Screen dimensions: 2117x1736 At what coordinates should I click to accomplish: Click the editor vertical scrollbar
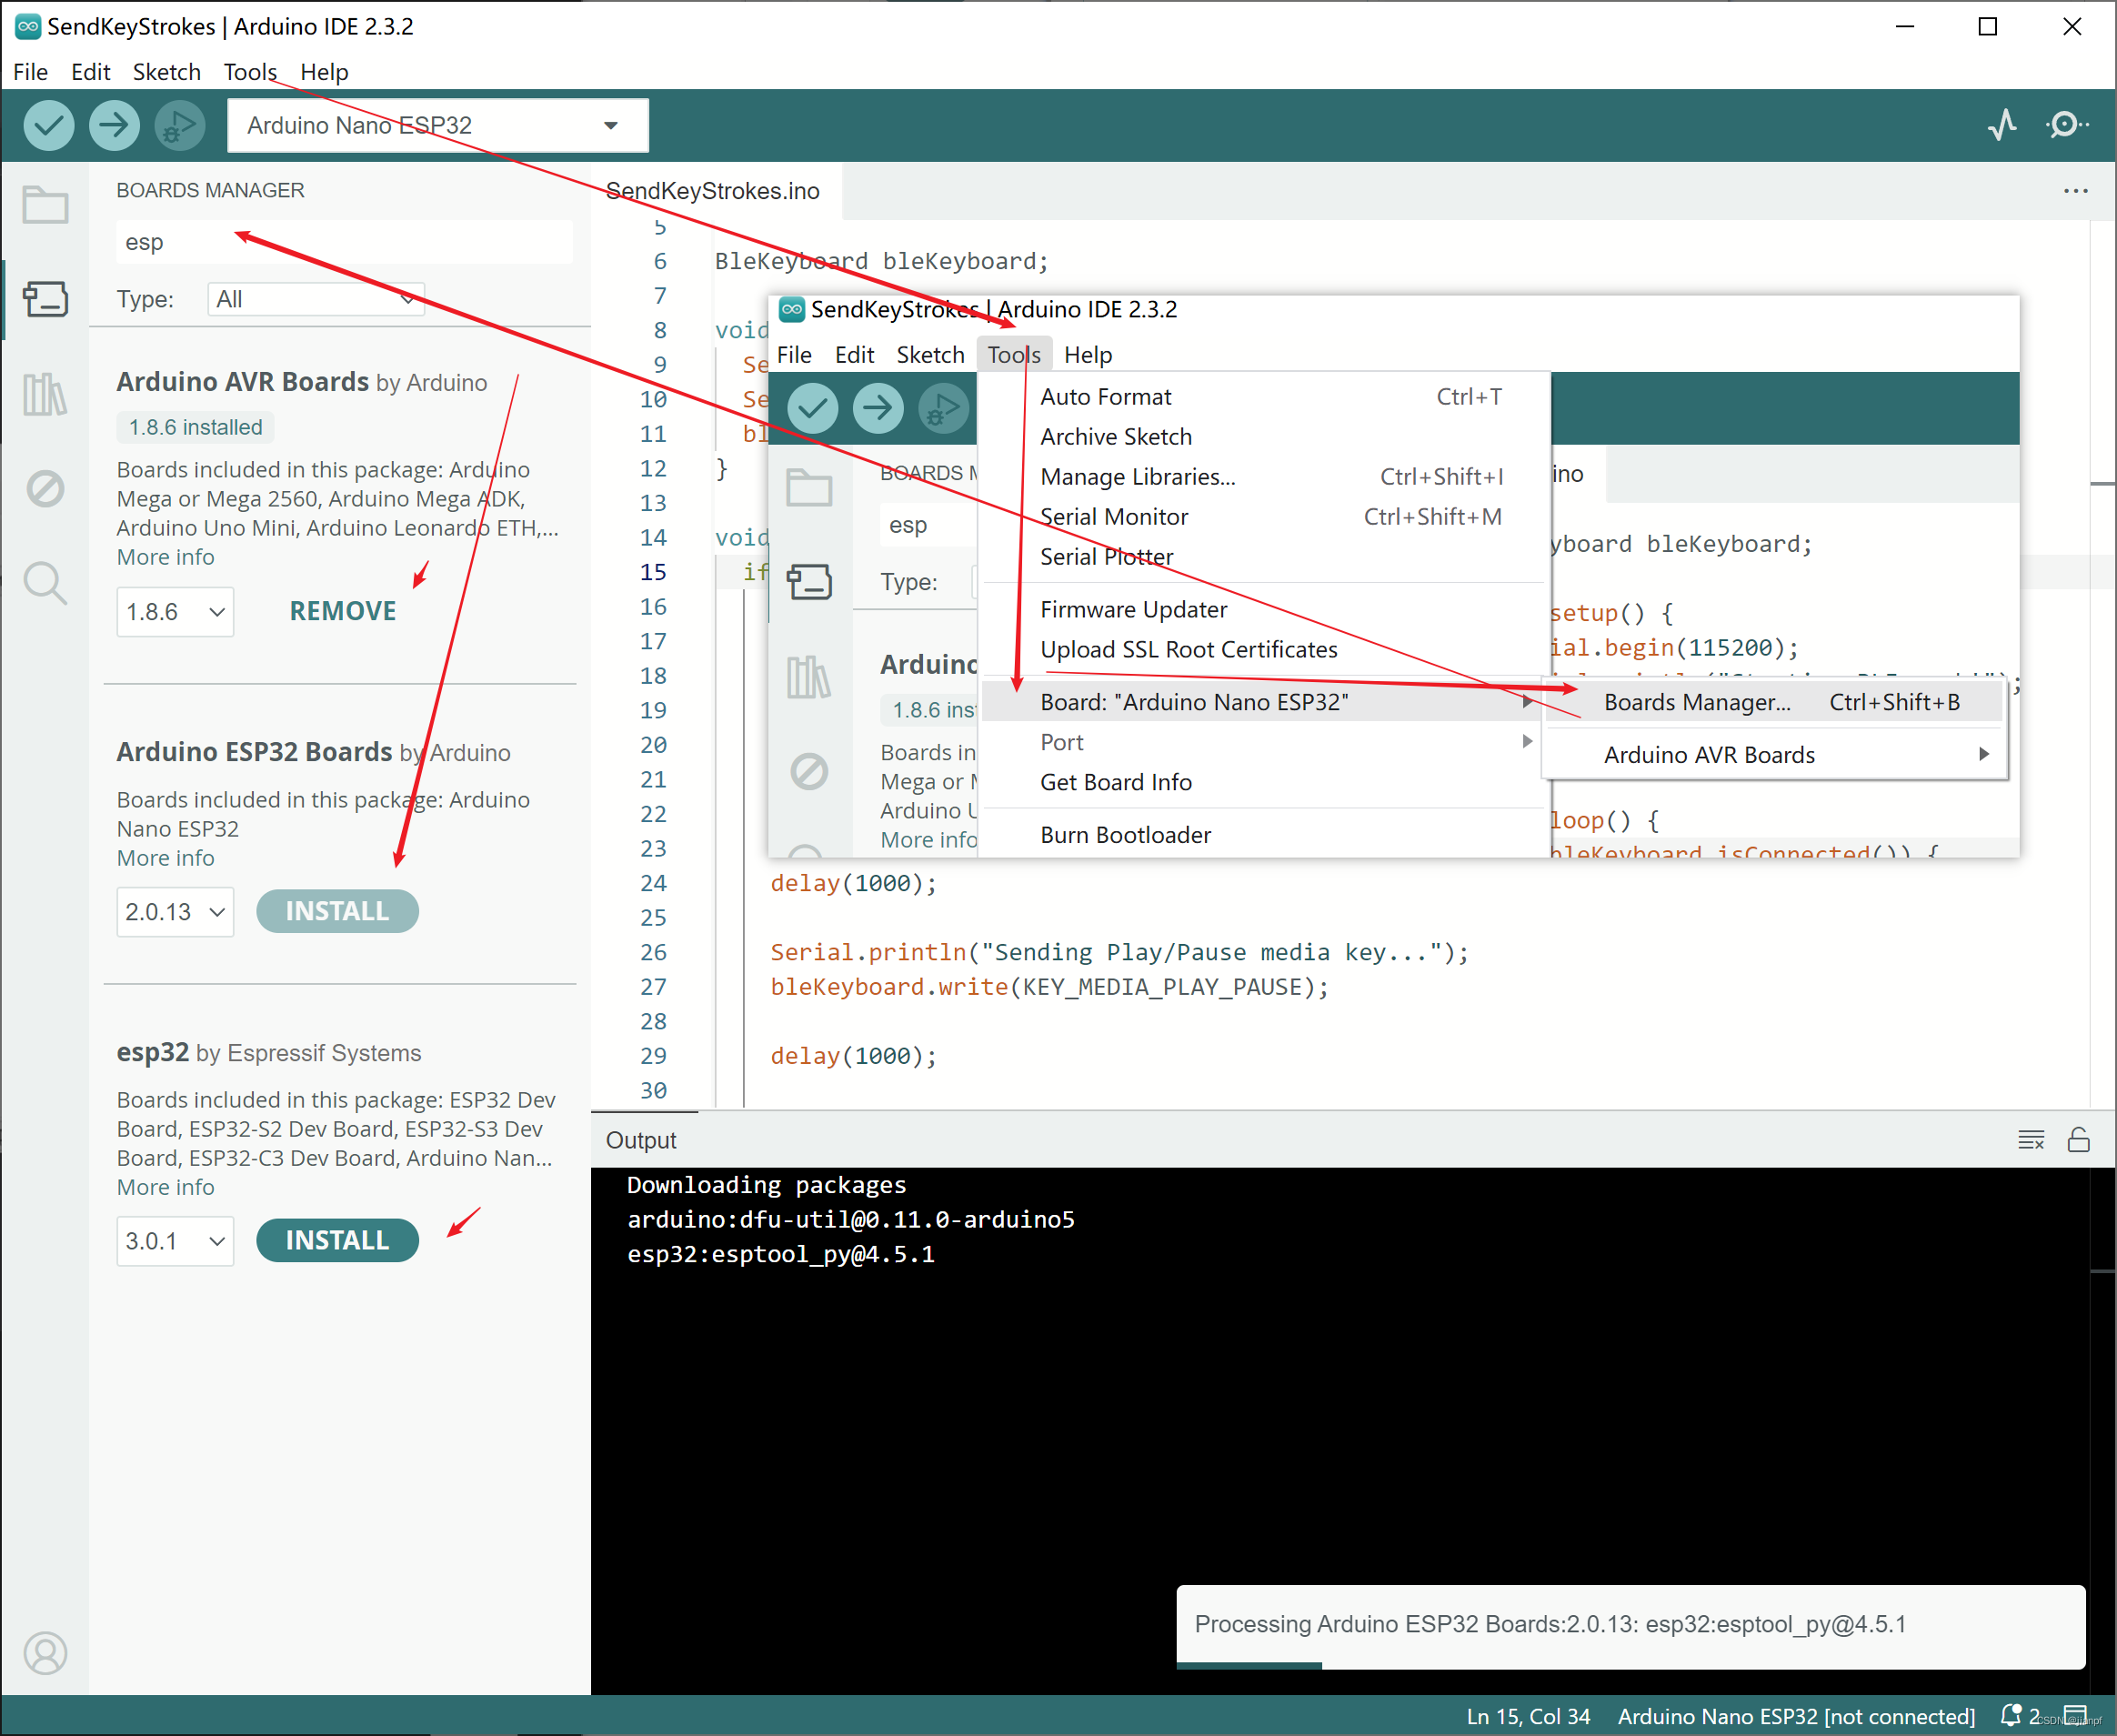[2102, 663]
